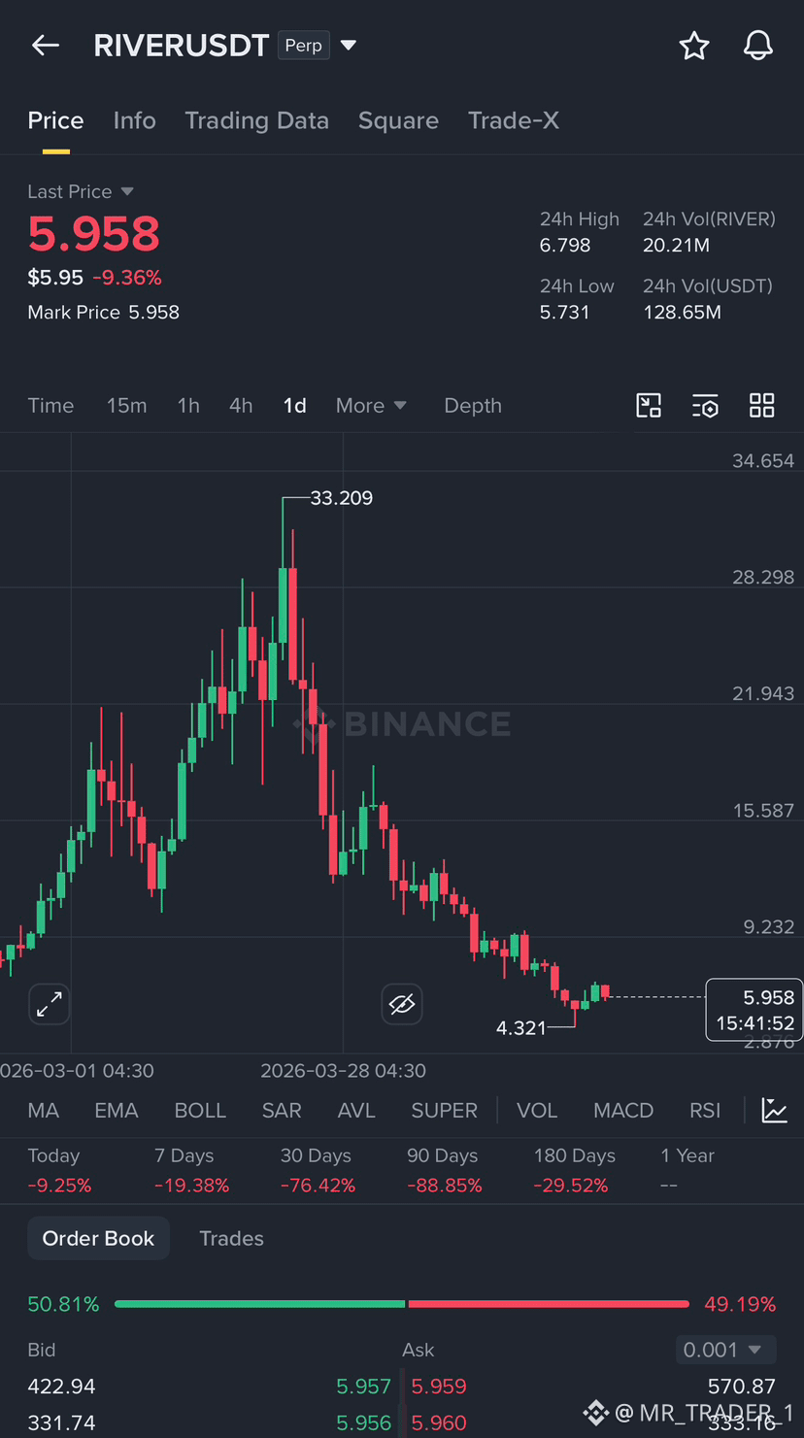This screenshot has width=804, height=1438.
Task: Open the Order Book tab
Action: (x=98, y=1238)
